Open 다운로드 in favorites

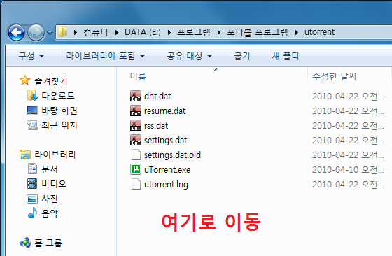pyautogui.click(x=58, y=96)
